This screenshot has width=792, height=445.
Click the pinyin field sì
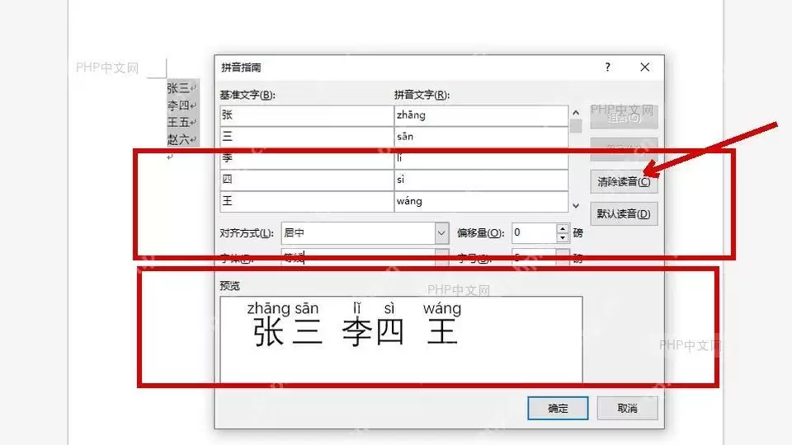pos(481,180)
